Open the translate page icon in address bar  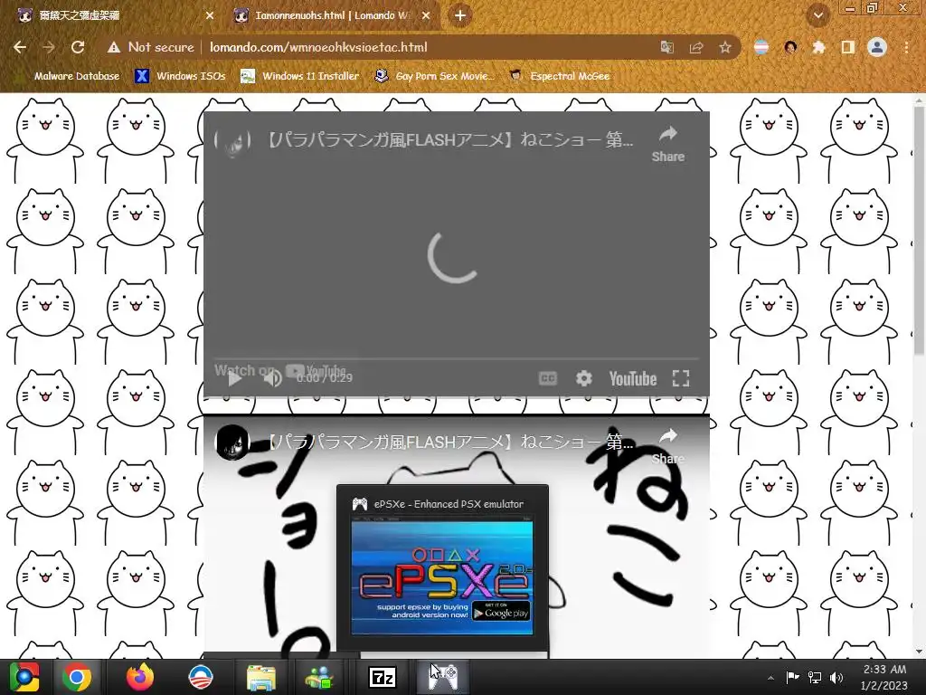[666, 47]
